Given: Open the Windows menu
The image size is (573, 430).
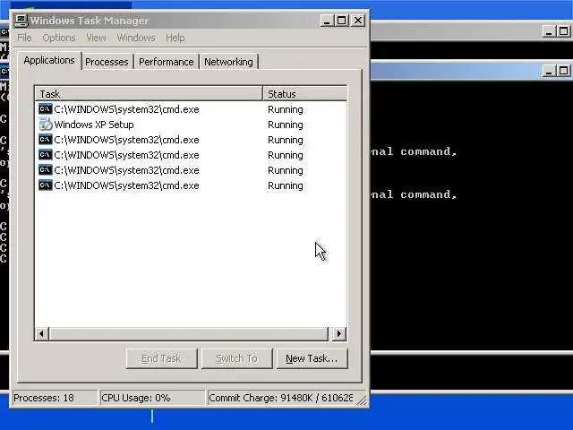Looking at the screenshot, I should click(136, 38).
